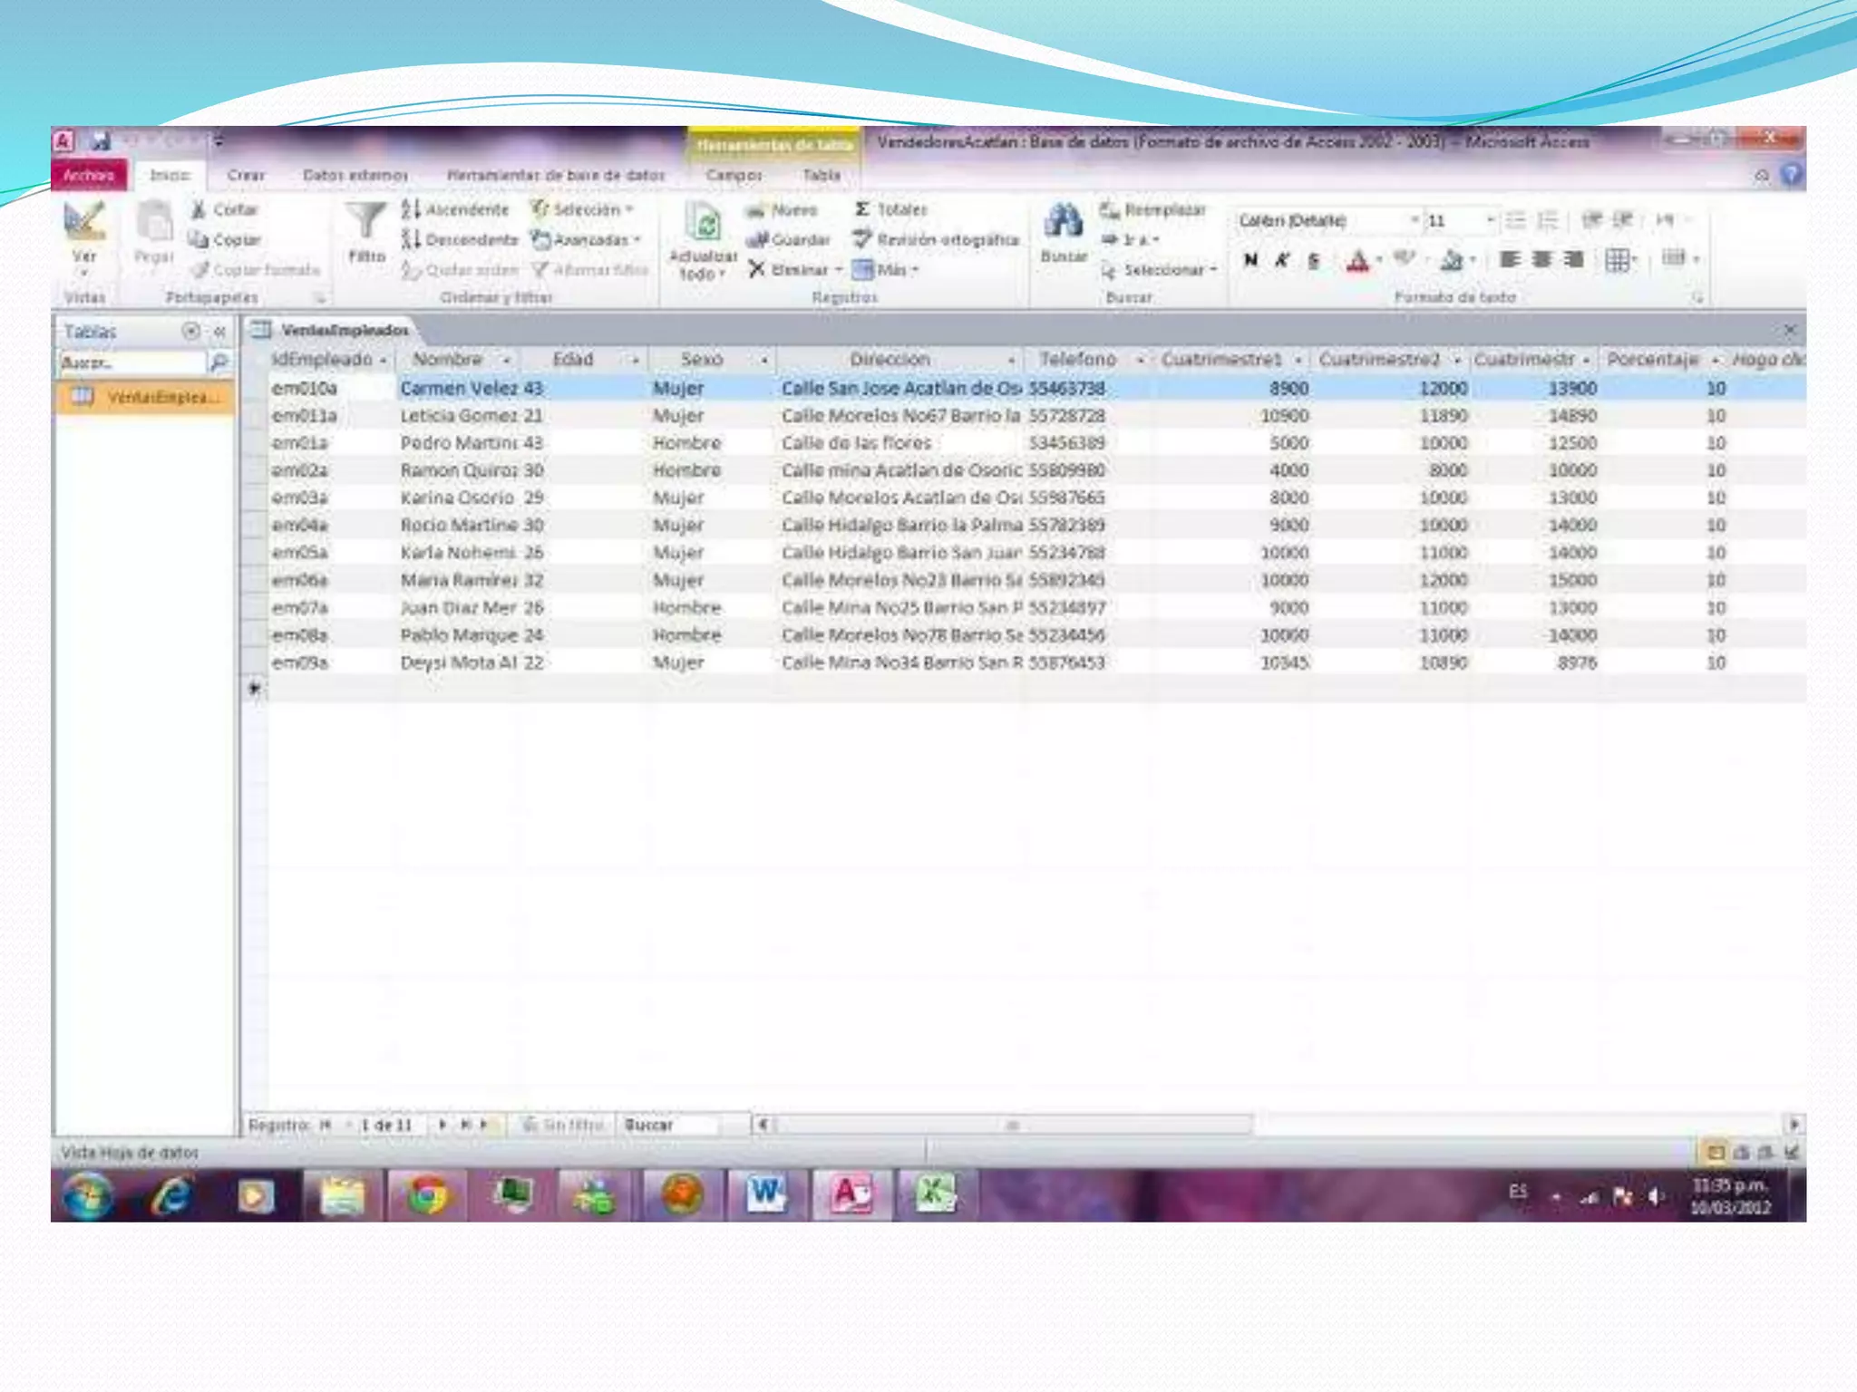Screen dimensions: 1857x1392
Task: Switch to the Crear ribbon tab
Action: coord(246,175)
